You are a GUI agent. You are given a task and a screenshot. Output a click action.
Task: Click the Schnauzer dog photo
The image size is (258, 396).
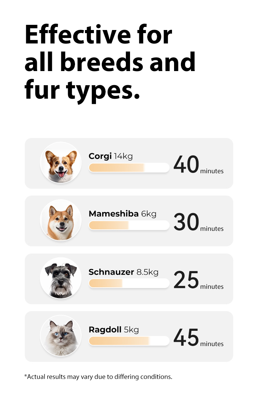(x=61, y=278)
